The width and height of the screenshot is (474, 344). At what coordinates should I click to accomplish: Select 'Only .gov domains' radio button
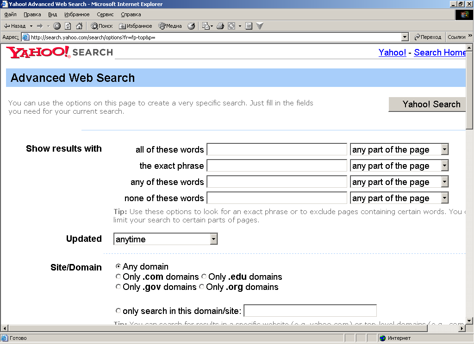coord(118,287)
